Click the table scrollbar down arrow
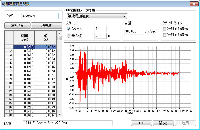Viewport: 200px width, 130px height. 59,115
